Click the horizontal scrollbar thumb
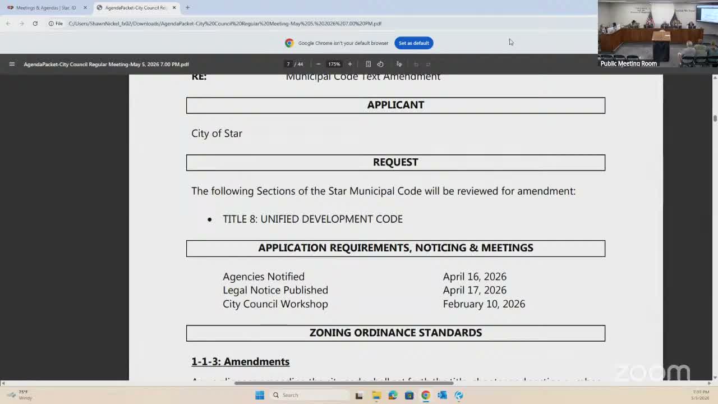This screenshot has width=718, height=404. click(x=344, y=383)
